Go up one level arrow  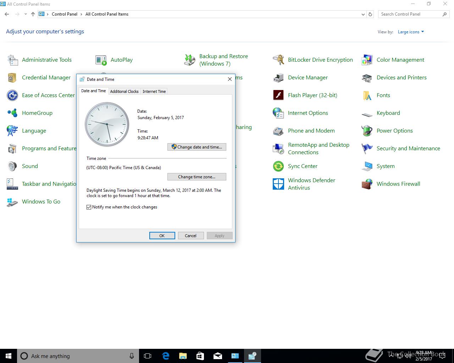click(33, 14)
